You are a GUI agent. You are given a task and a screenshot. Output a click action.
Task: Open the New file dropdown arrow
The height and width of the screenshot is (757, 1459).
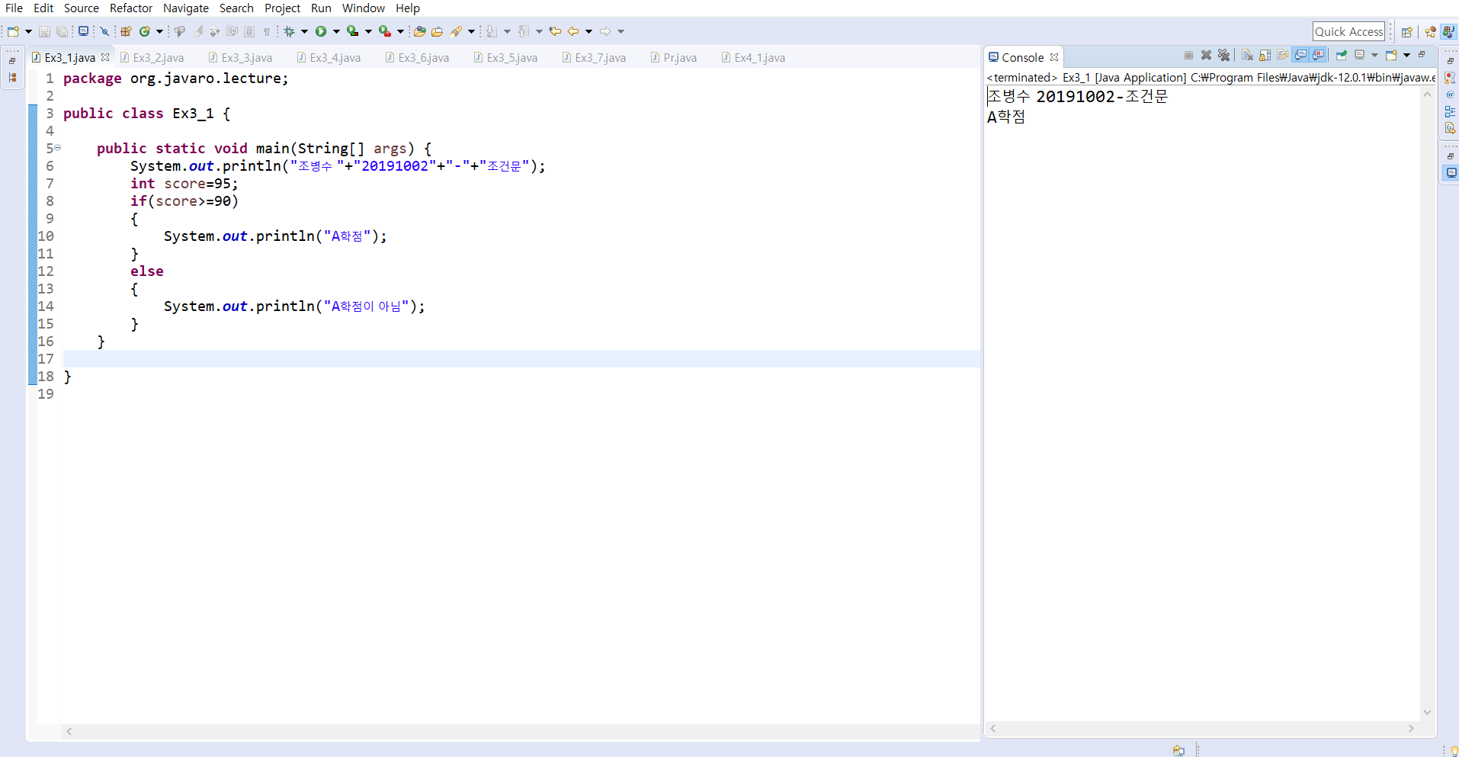pos(28,31)
